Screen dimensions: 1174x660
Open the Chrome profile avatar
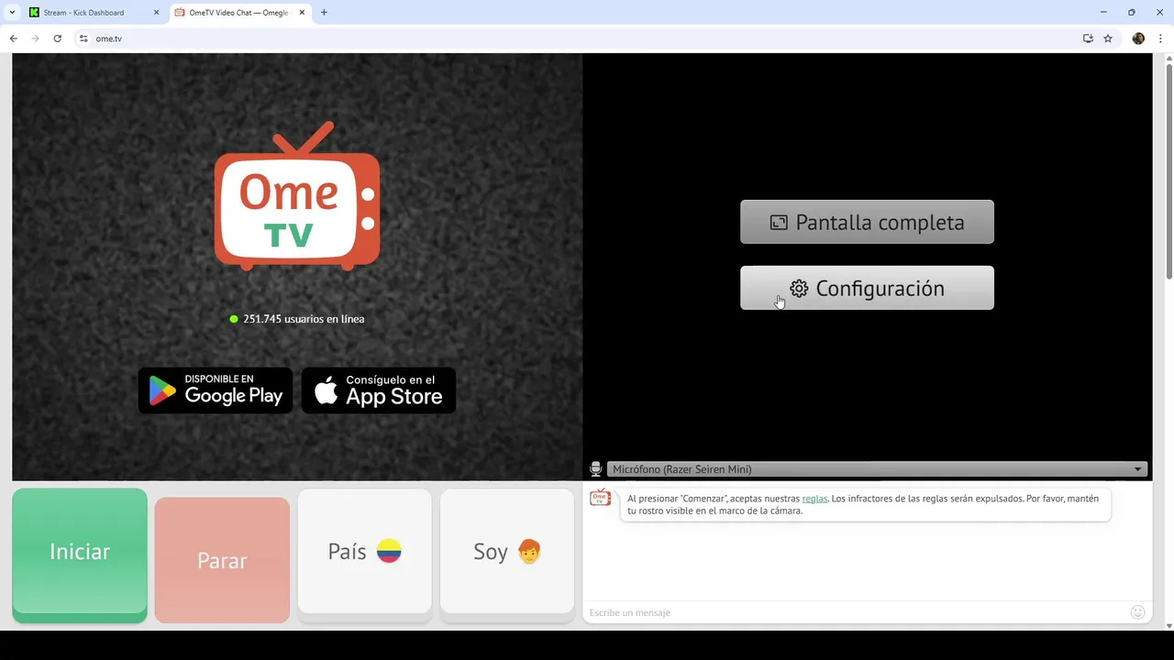[1138, 38]
